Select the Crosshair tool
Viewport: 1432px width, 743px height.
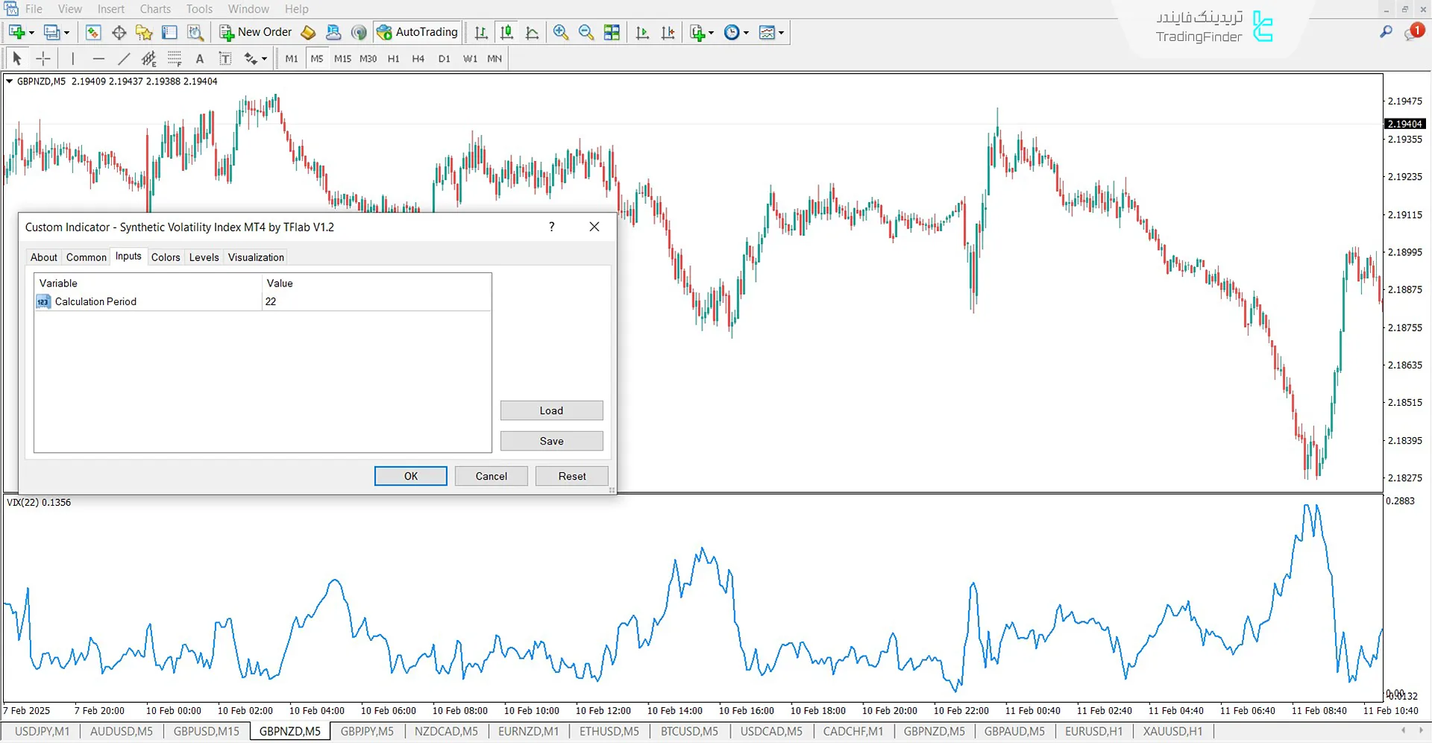43,57
